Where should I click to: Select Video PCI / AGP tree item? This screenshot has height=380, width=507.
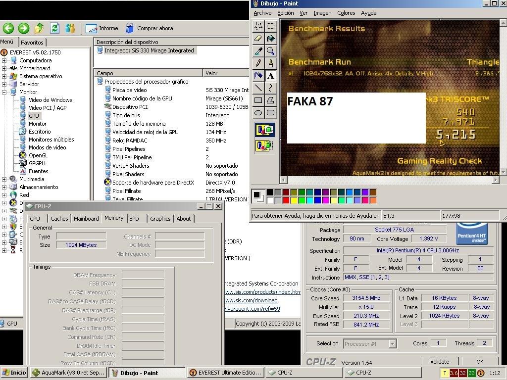(x=48, y=108)
